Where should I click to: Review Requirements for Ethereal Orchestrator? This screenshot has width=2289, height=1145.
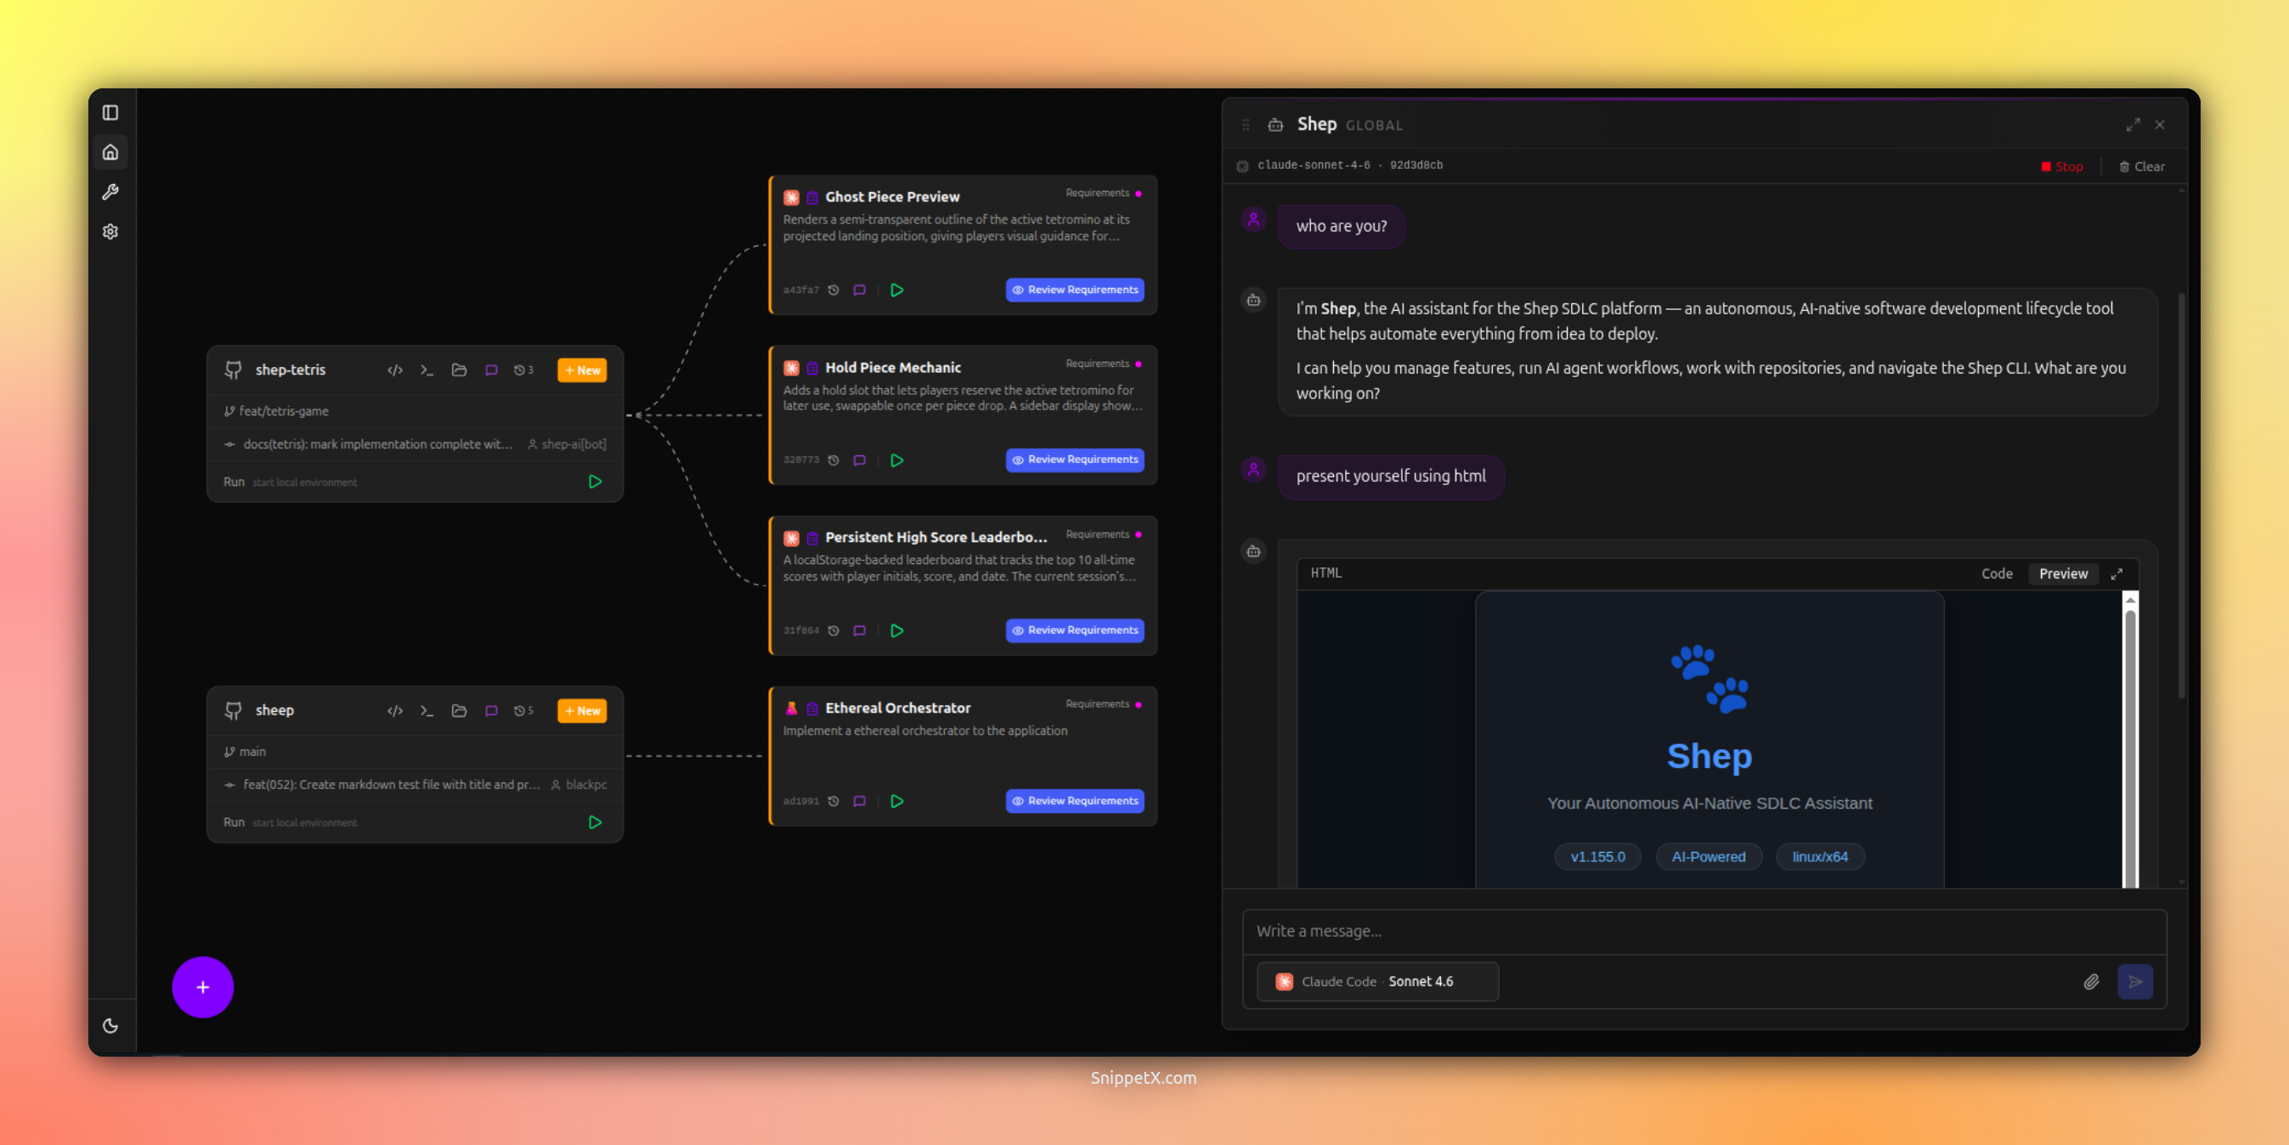coord(1074,801)
